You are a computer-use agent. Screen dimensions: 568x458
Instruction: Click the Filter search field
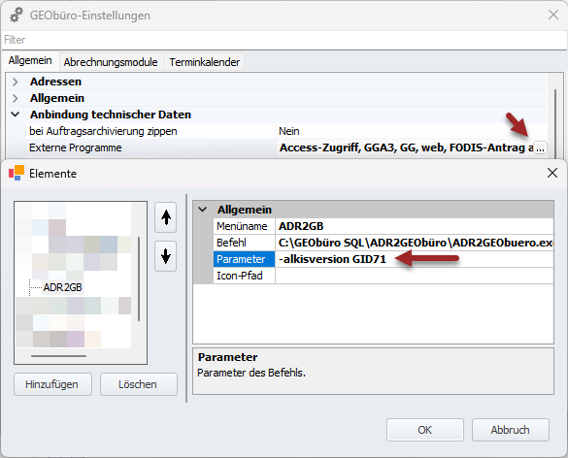click(284, 40)
